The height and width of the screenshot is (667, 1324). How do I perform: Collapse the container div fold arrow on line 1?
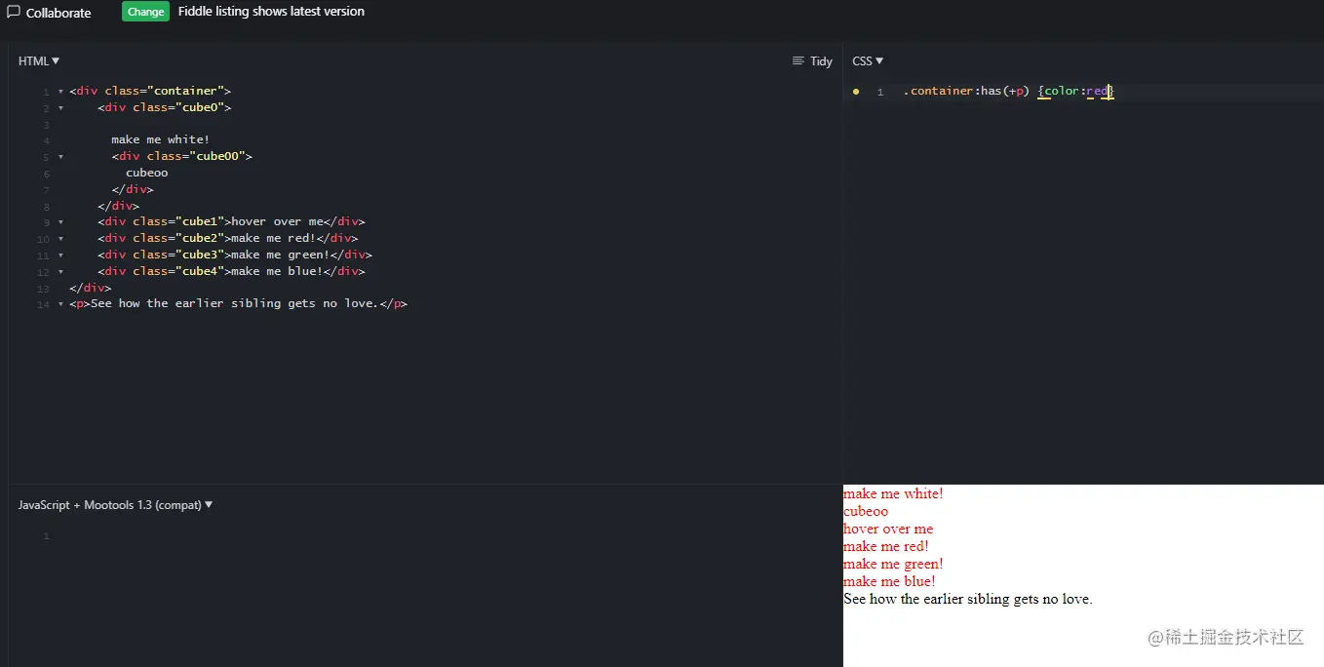60,92
